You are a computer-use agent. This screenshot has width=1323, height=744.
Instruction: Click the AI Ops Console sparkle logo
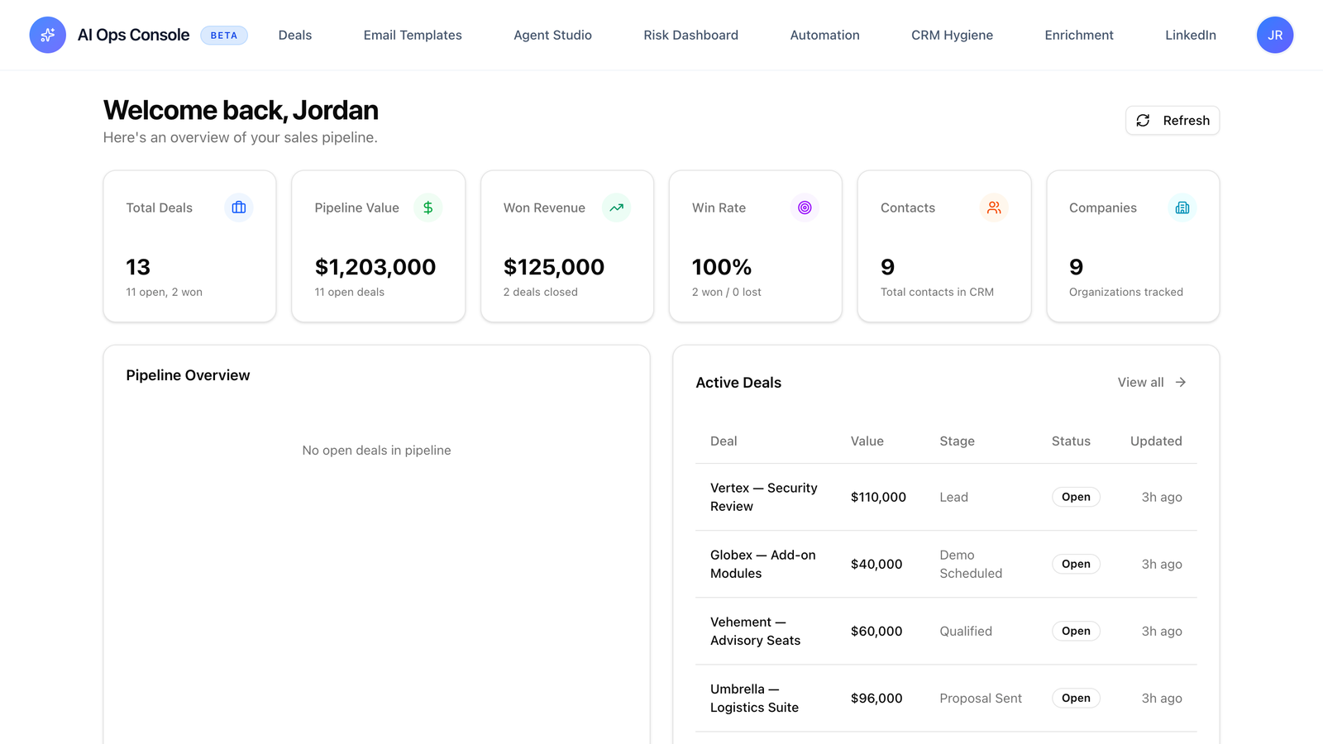coord(48,35)
